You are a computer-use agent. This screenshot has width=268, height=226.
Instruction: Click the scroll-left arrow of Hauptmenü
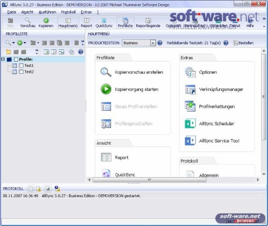(89, 180)
